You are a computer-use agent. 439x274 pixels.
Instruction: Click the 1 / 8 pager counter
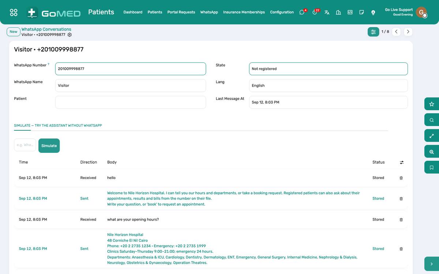tap(385, 32)
